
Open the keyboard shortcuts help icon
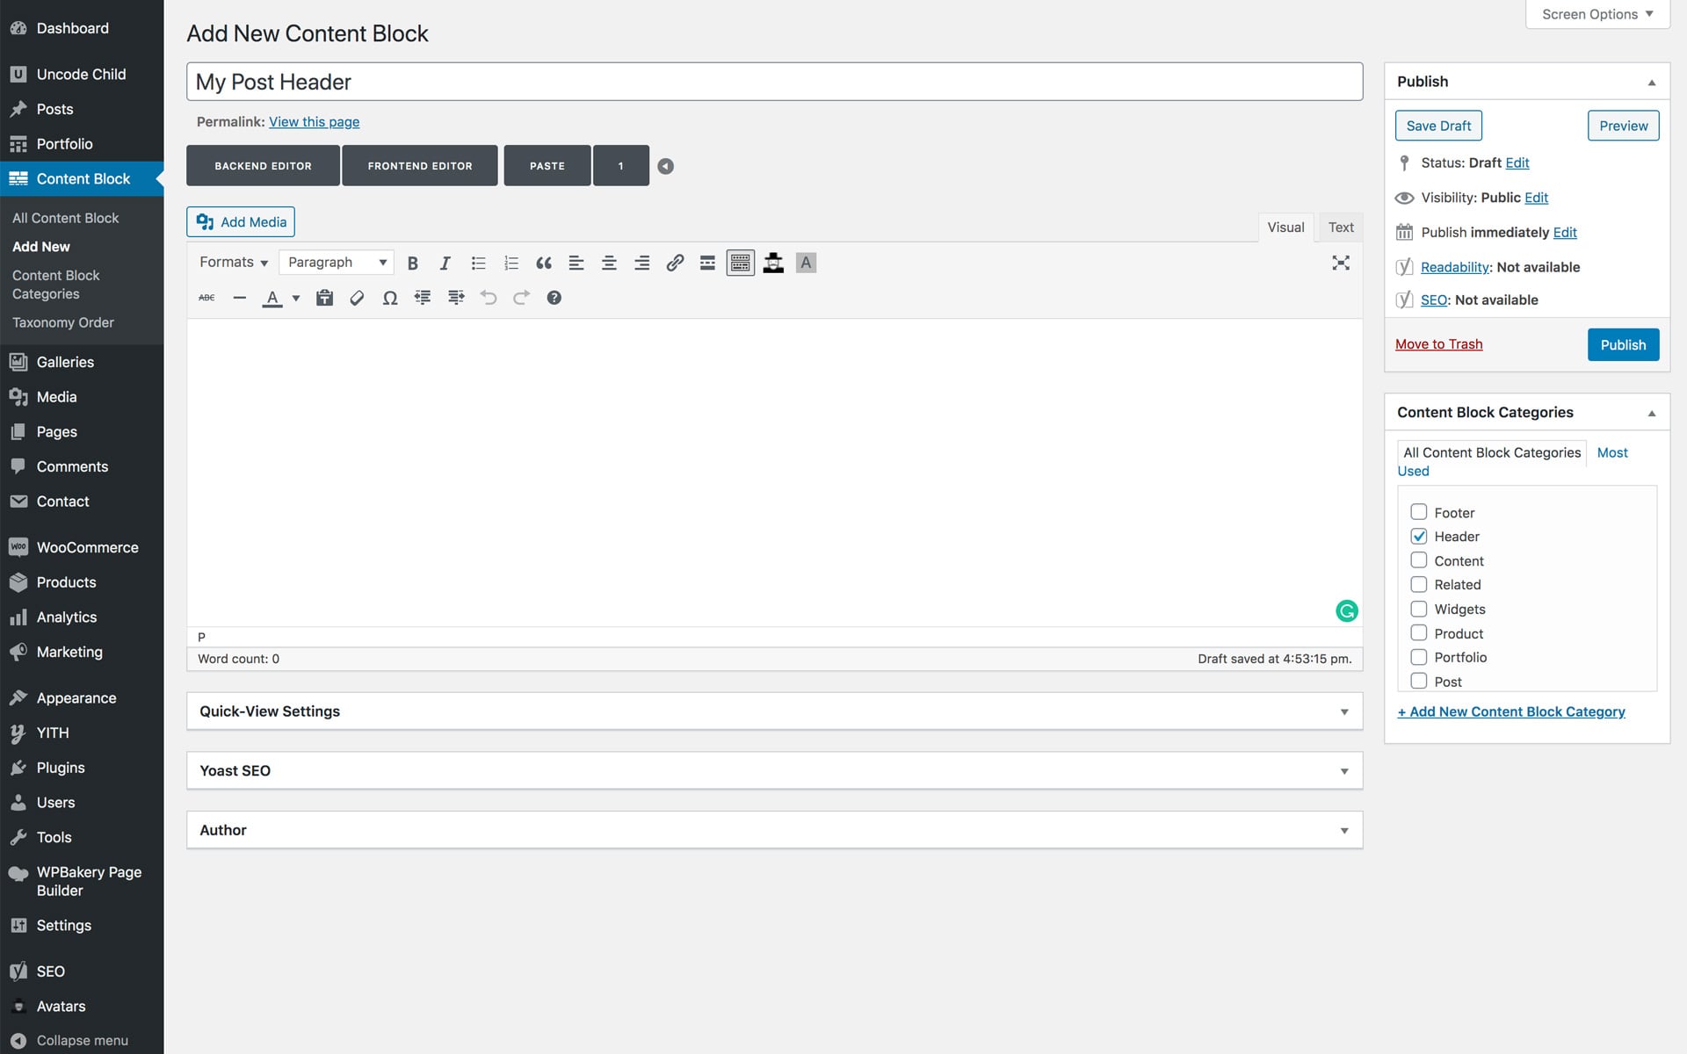click(x=554, y=298)
